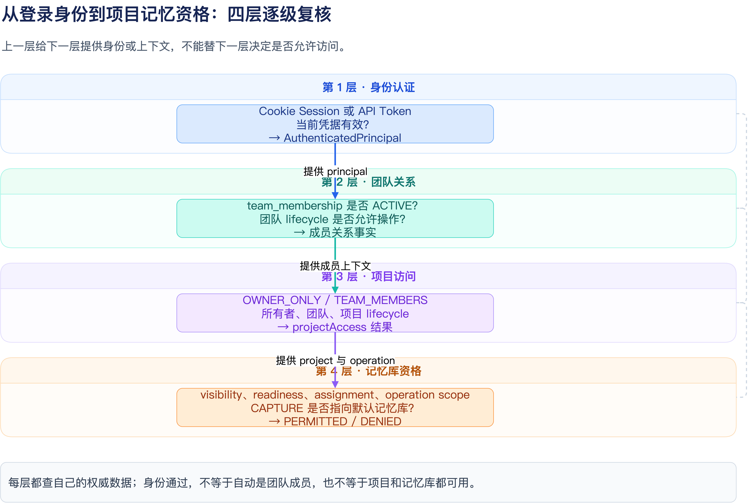
Task: Click the OWNER_ONLY / TEAM_MEMBERS line
Action: coord(335,300)
